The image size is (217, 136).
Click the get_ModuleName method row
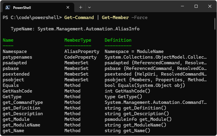tap(21, 125)
